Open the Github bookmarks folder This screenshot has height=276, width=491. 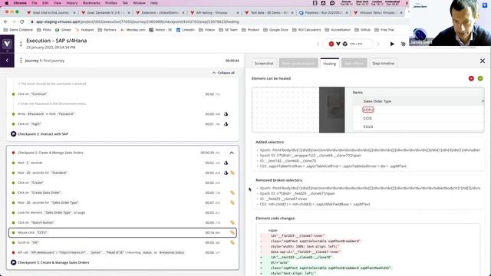point(363,30)
